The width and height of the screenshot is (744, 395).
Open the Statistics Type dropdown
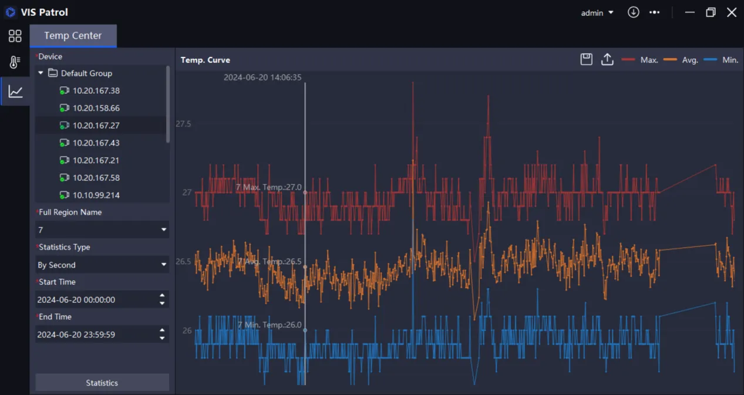pyautogui.click(x=102, y=265)
